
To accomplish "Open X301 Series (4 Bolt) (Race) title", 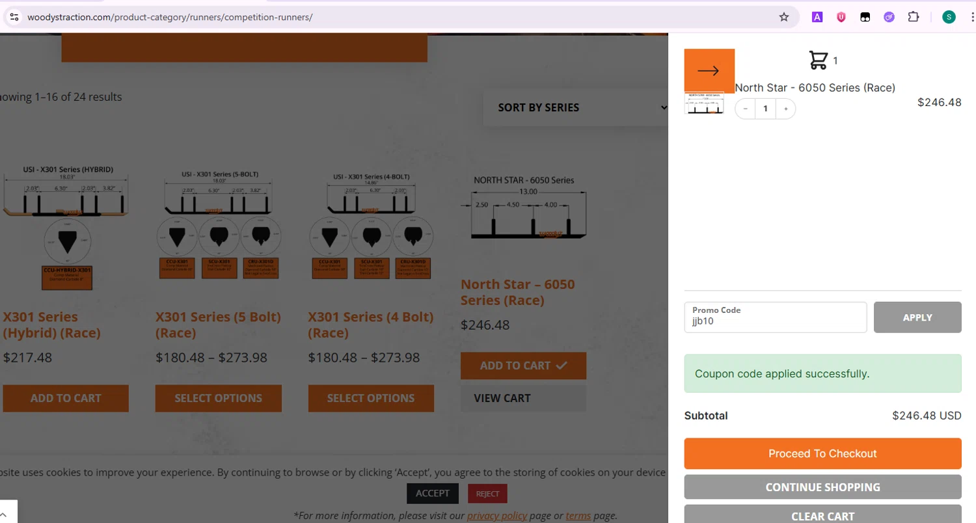I will click(x=371, y=325).
